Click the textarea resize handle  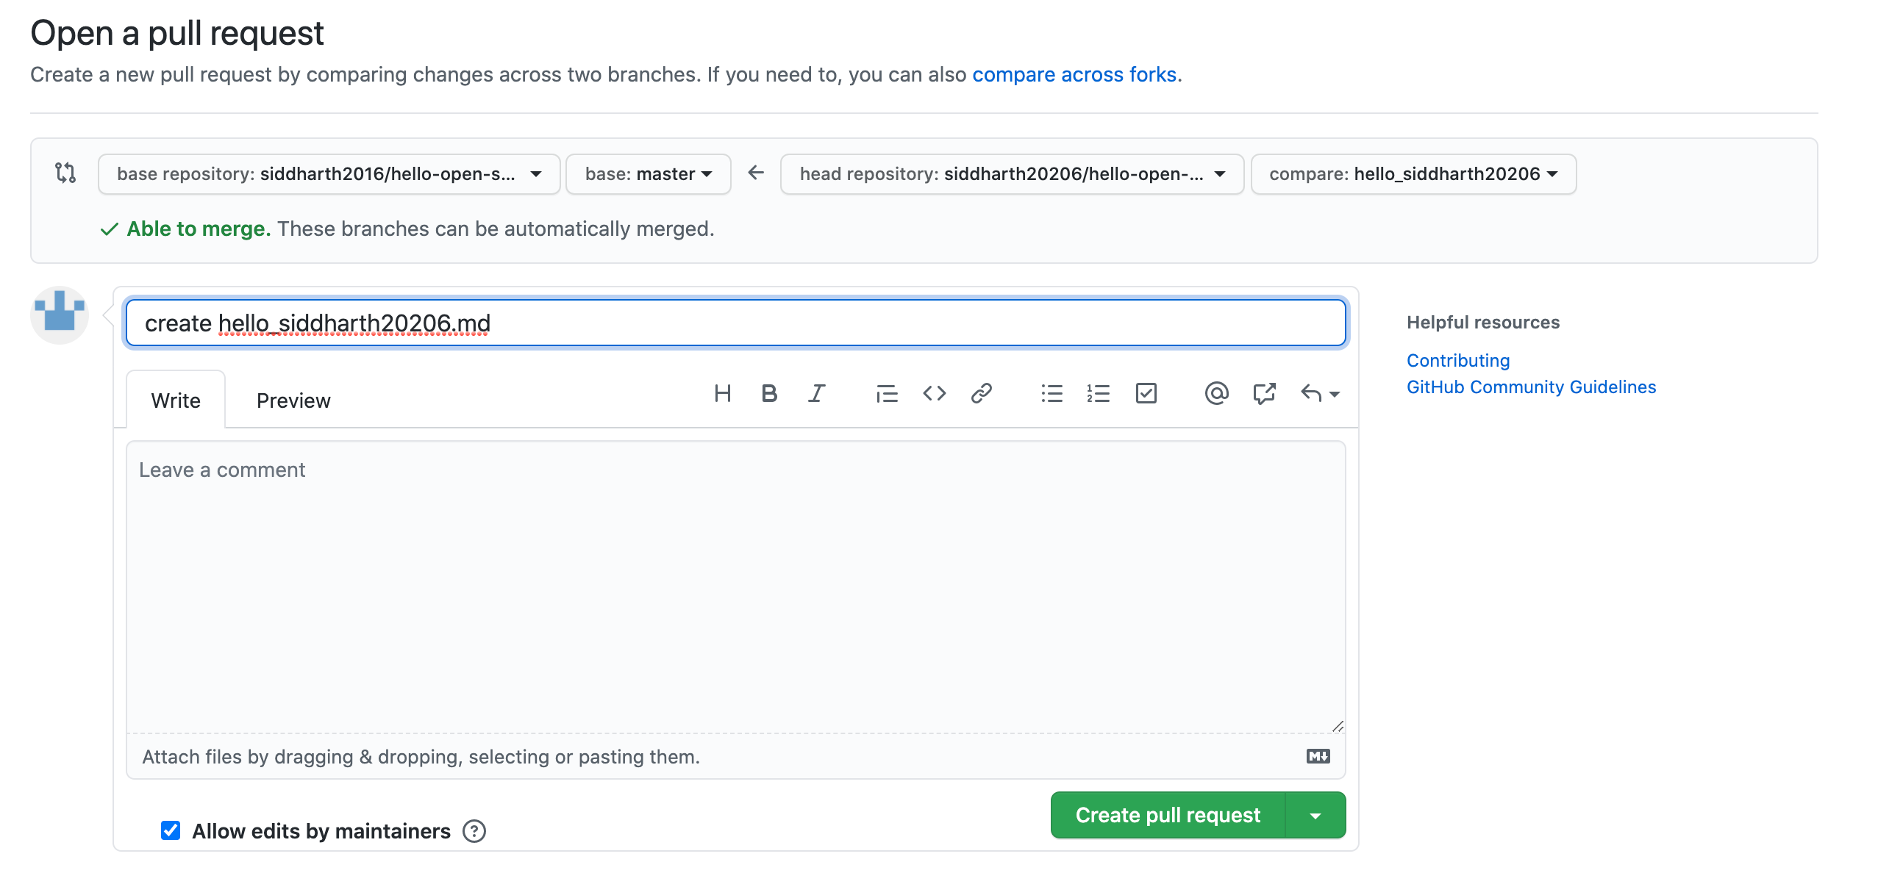tap(1337, 725)
